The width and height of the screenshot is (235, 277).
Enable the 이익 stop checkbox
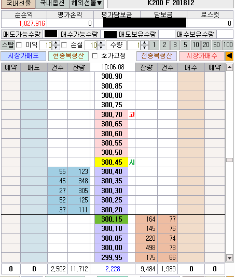point(19,45)
